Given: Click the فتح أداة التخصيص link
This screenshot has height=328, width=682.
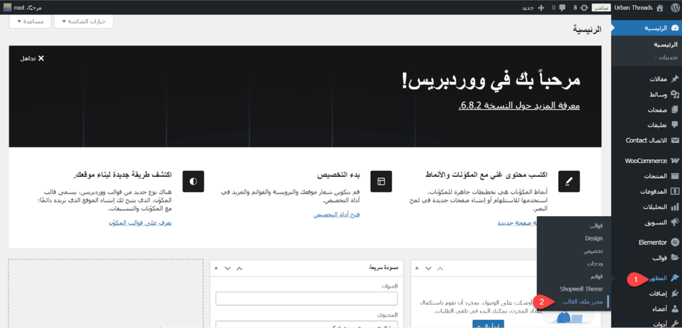Looking at the screenshot, I should click(x=336, y=216).
